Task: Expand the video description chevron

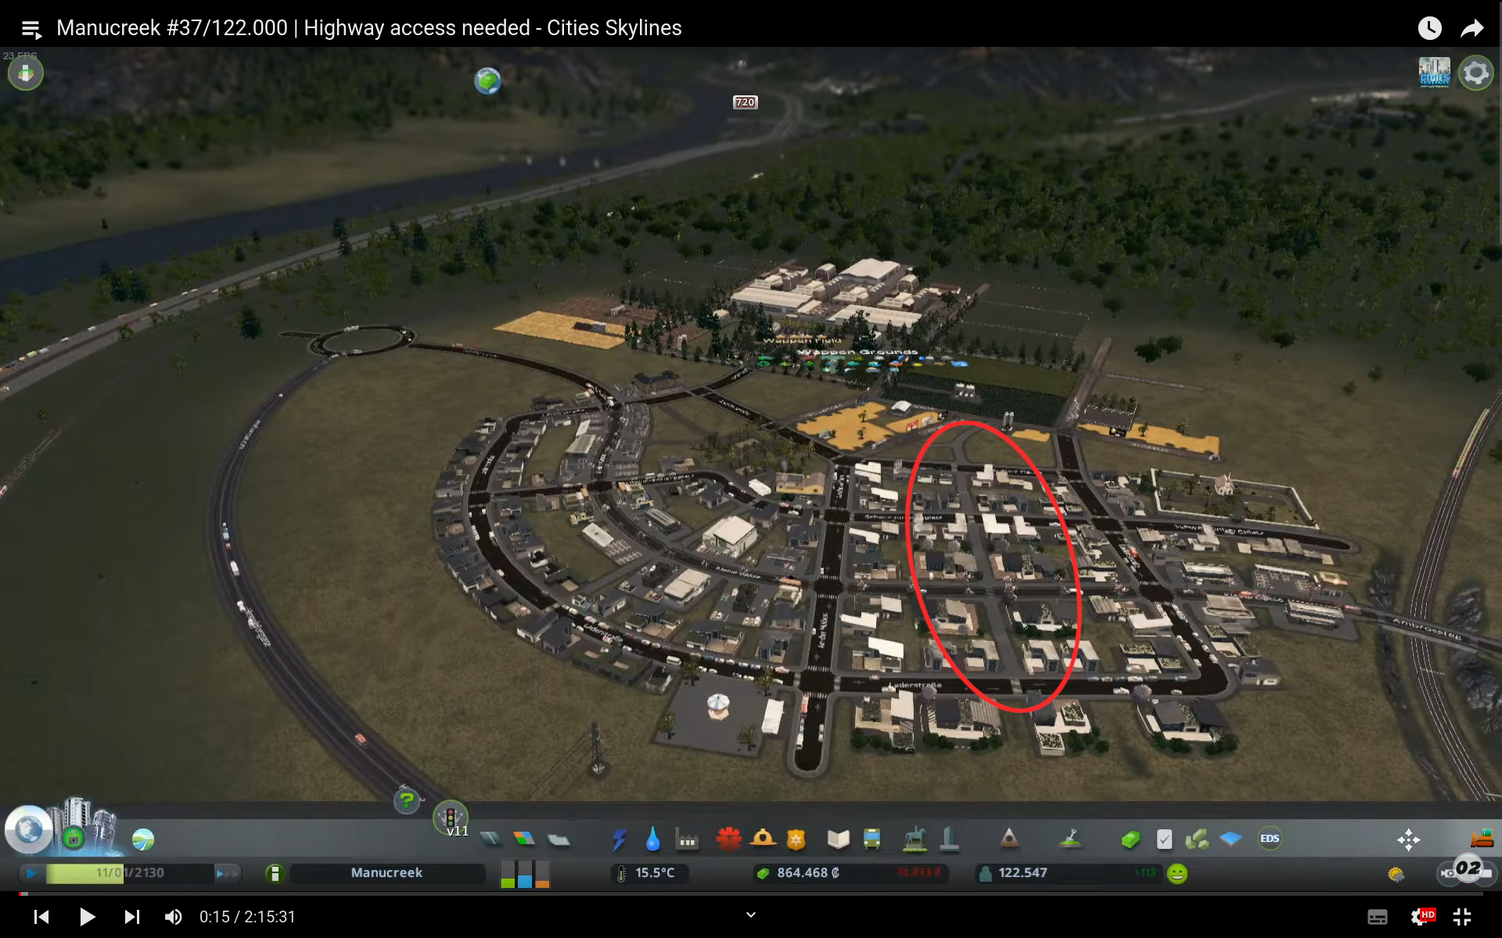Action: click(x=751, y=914)
